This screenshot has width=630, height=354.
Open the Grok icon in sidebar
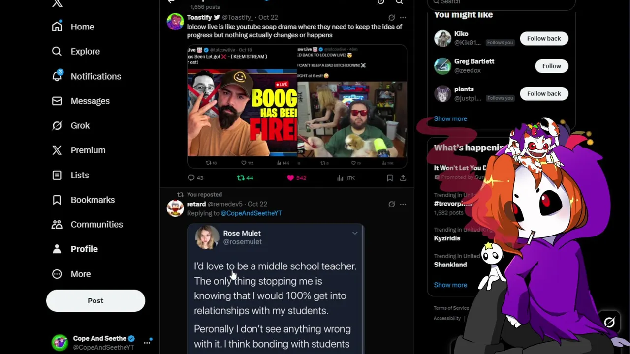tap(57, 125)
